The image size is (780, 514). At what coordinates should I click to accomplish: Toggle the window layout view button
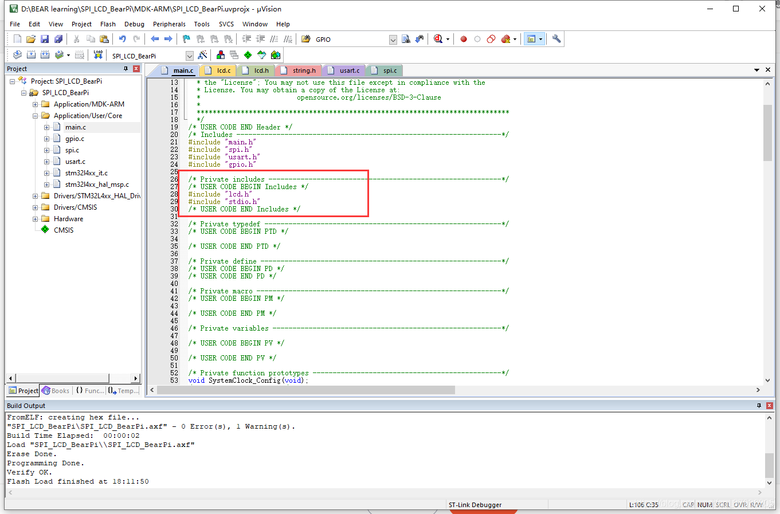pos(531,39)
